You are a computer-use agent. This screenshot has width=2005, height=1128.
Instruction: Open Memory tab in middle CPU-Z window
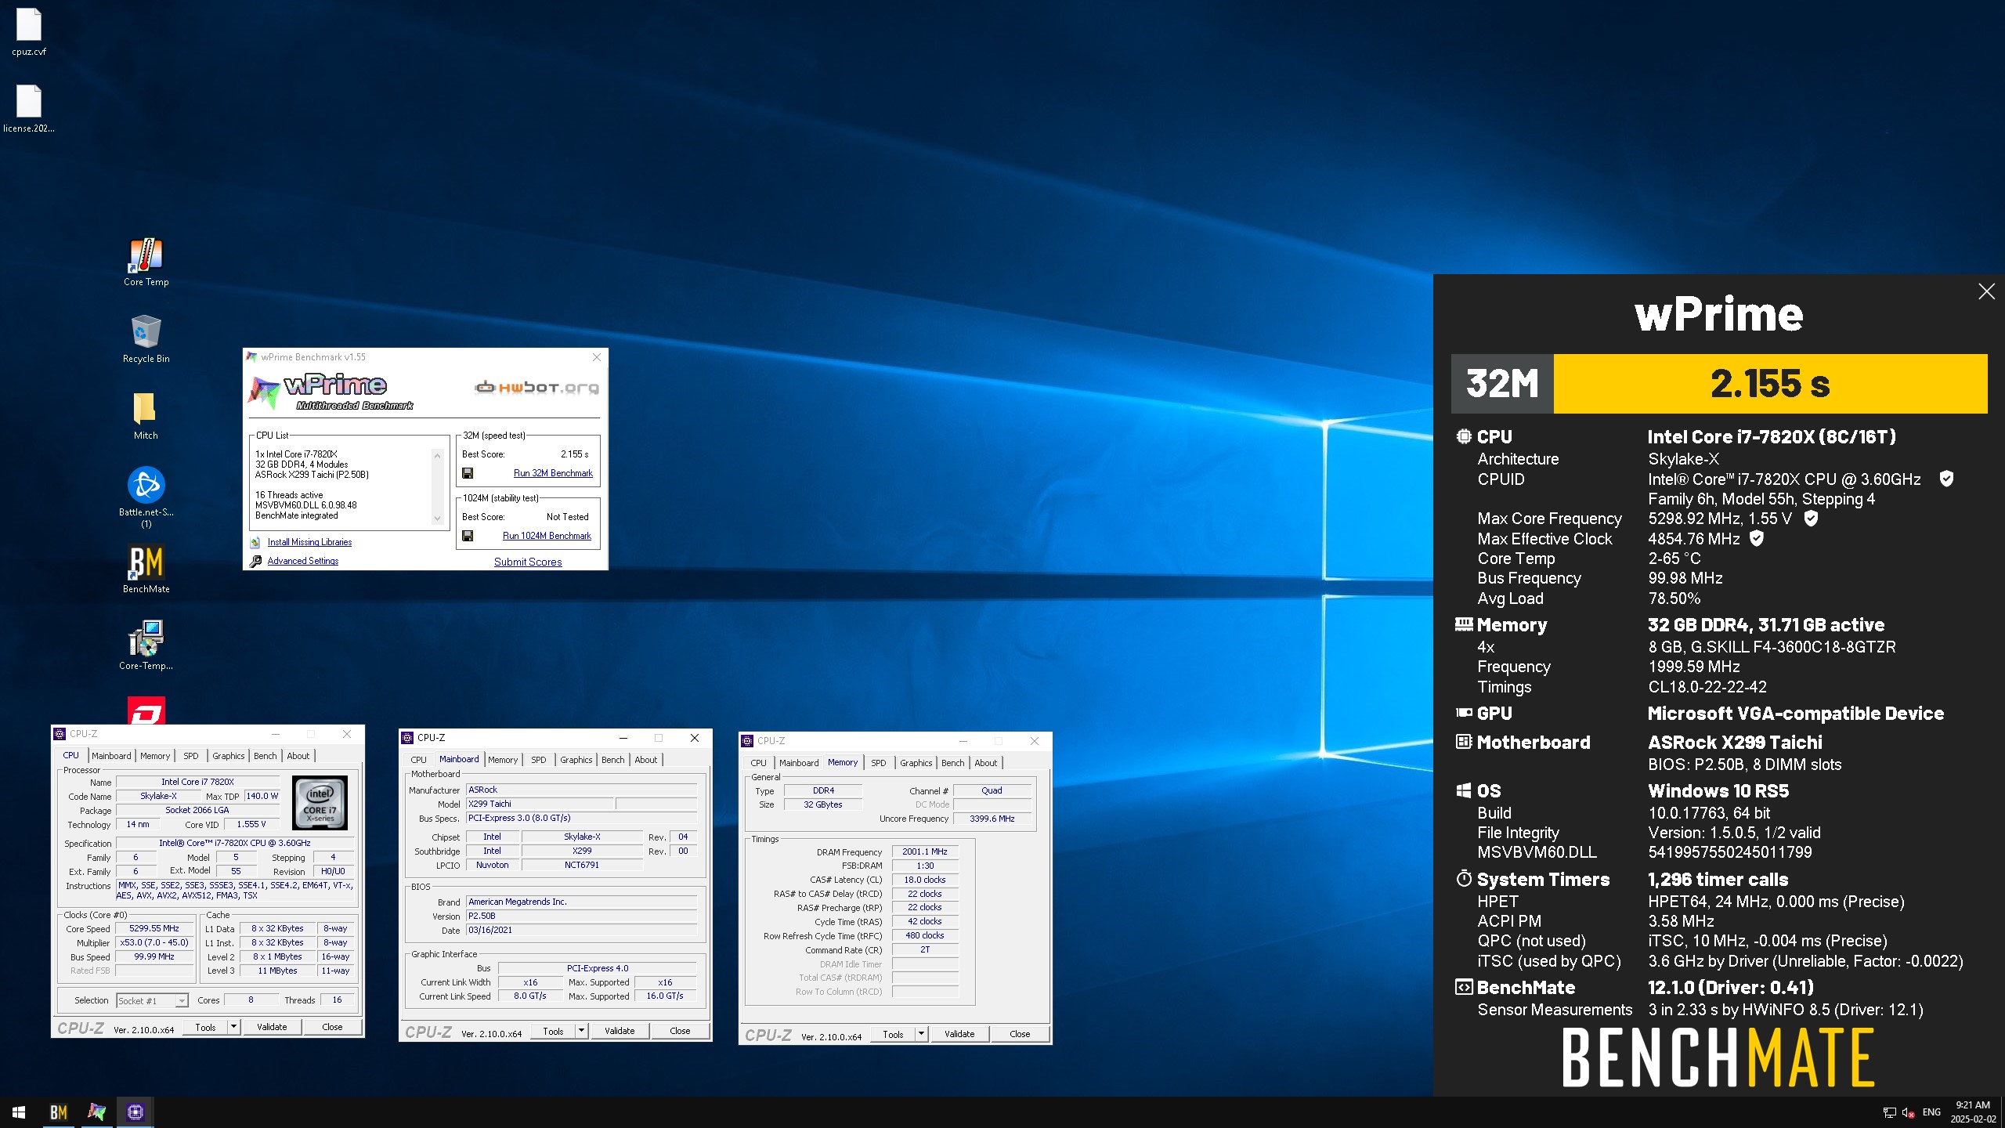502,760
